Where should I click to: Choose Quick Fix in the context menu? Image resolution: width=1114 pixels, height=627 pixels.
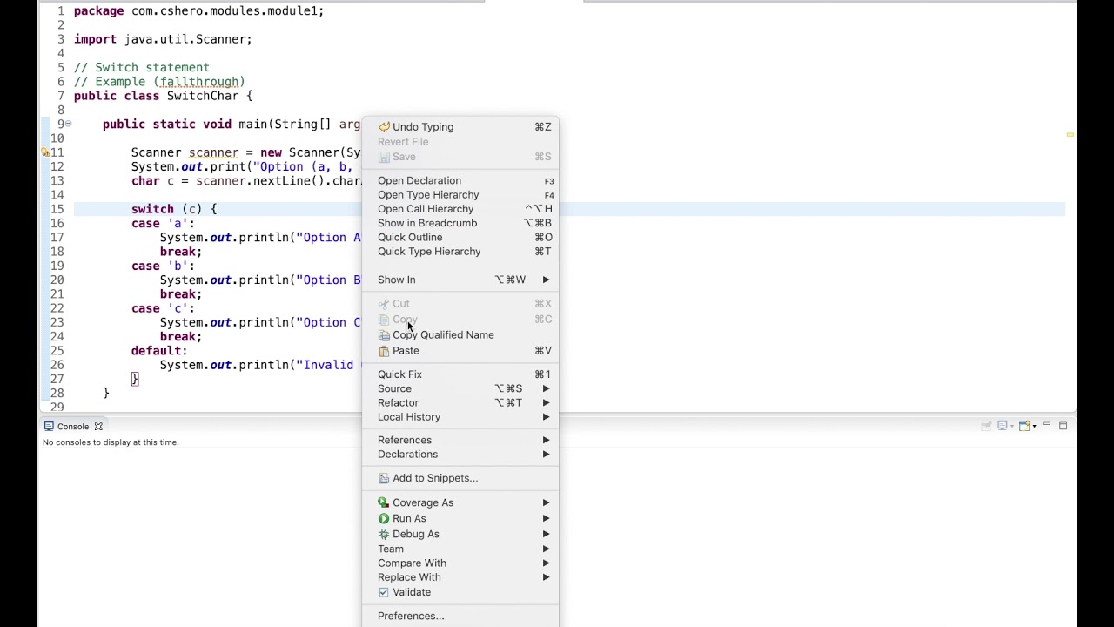399,374
